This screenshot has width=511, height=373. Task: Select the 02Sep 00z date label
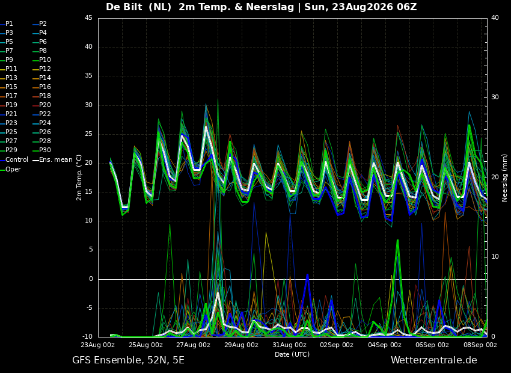click(x=337, y=345)
